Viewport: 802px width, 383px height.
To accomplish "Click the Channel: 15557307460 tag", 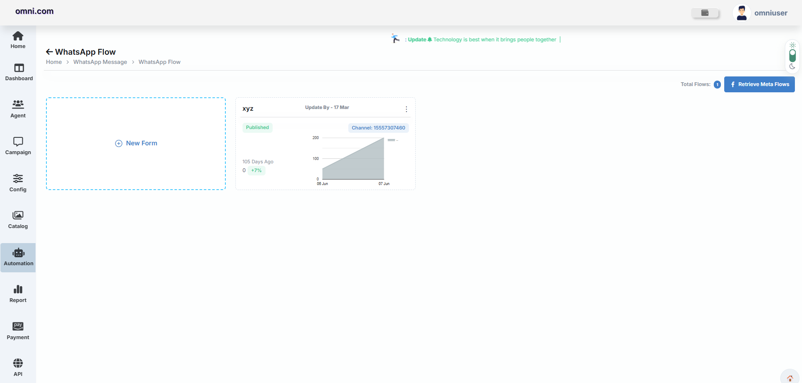I will (x=378, y=128).
